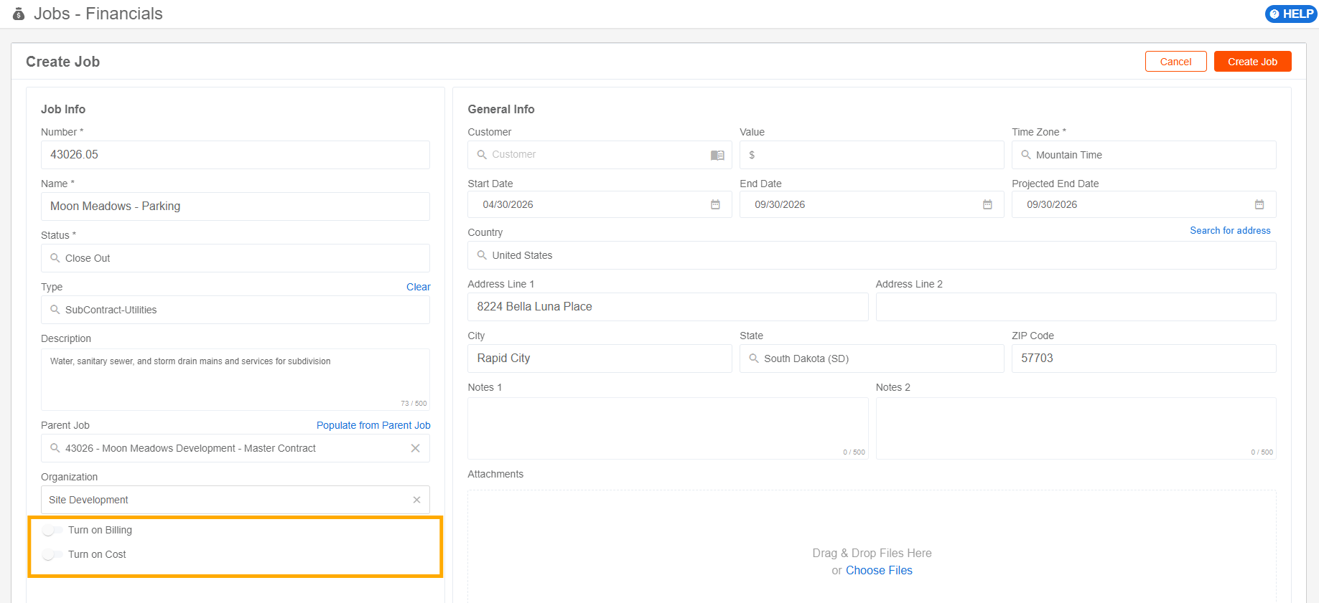
Task: Open the Organization dropdown
Action: (236, 500)
